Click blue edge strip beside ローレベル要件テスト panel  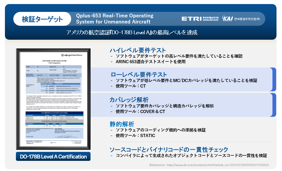tap(274, 79)
